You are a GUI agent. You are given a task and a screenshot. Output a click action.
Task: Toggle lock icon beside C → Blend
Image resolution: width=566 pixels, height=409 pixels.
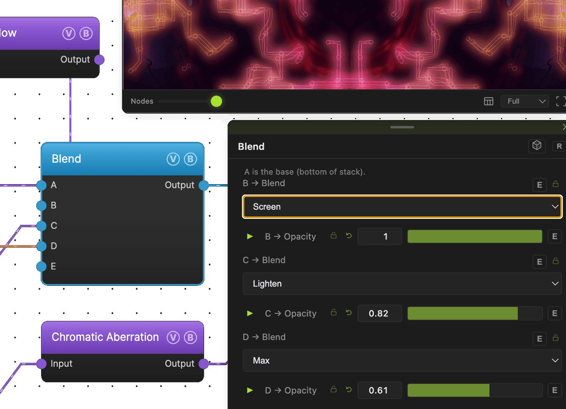coord(556,261)
